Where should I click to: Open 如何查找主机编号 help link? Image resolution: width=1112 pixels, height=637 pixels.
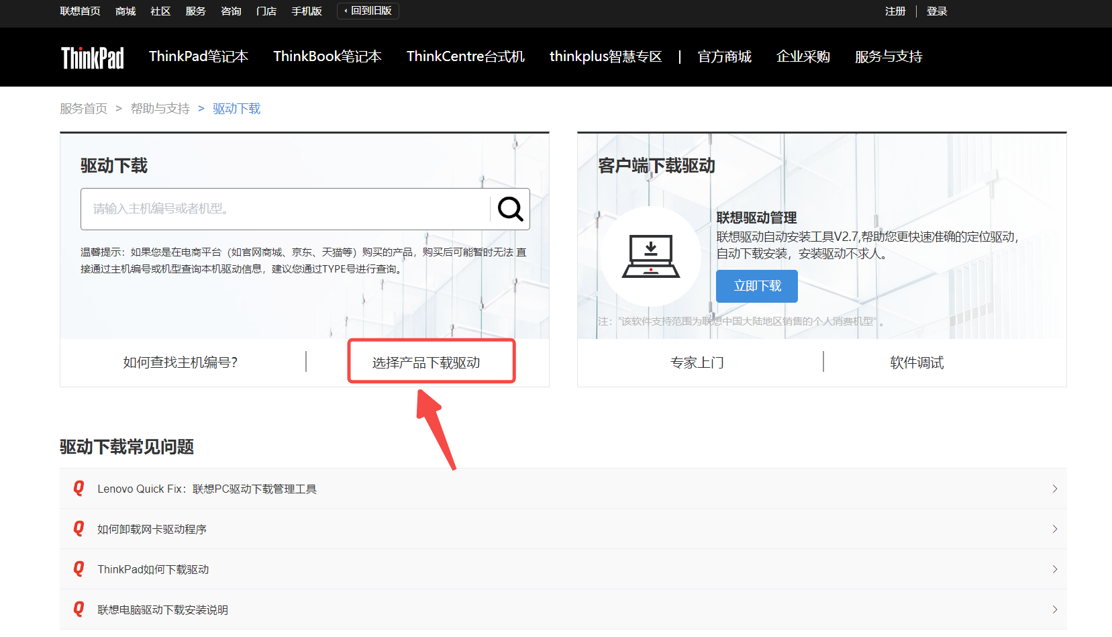coord(180,362)
